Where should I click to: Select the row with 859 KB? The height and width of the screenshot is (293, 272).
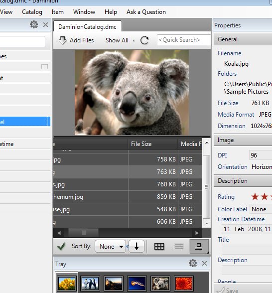[x=128, y=196]
